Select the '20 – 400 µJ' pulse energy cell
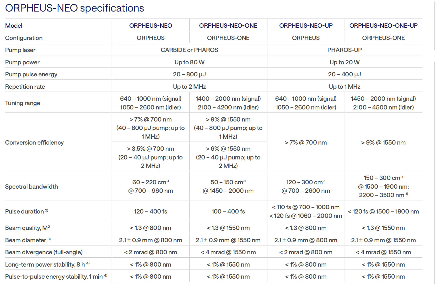Viewport: 439px width, 284px height. [x=344, y=74]
